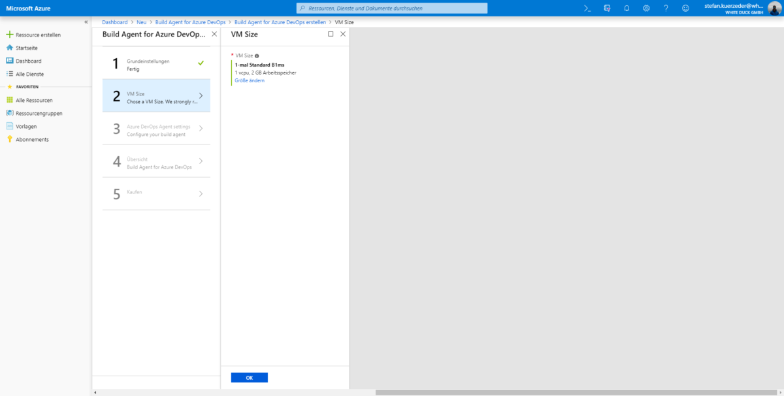Select the VM Size step 2 panel

(x=156, y=95)
